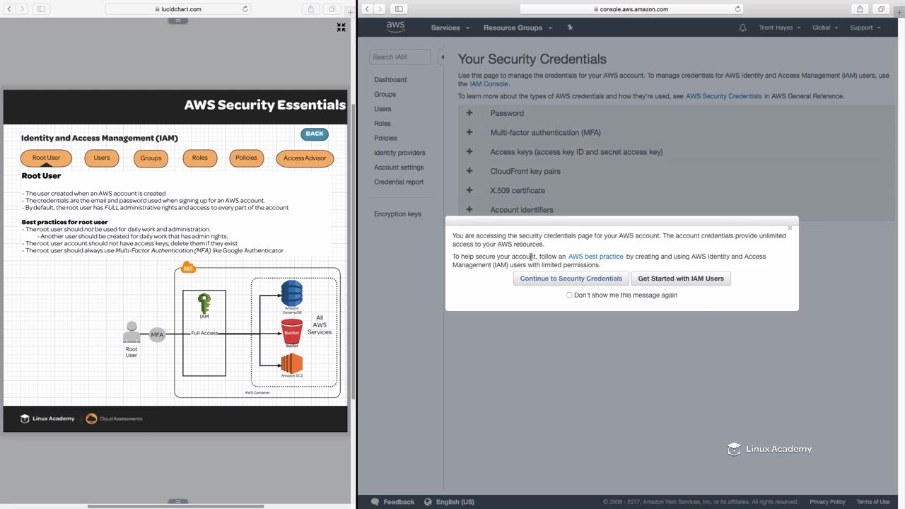Click the pin shortcut icon in AWS navbar
Screen dimensions: 905x509
point(570,28)
